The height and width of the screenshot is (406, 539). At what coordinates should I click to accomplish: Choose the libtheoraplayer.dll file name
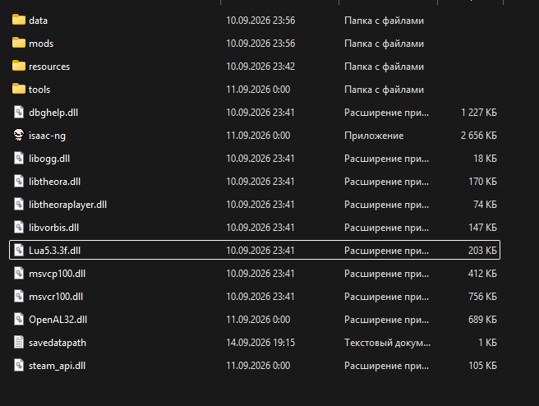[x=67, y=205]
